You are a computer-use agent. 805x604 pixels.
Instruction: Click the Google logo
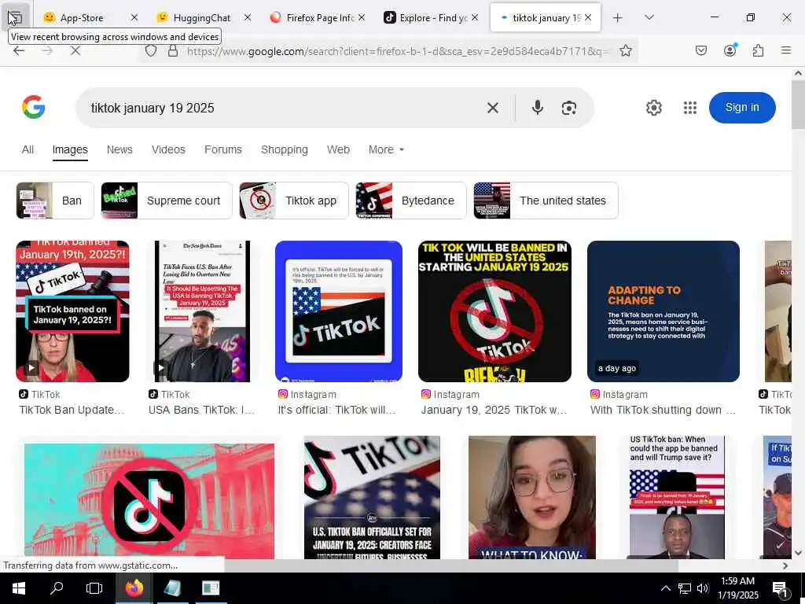pos(33,107)
